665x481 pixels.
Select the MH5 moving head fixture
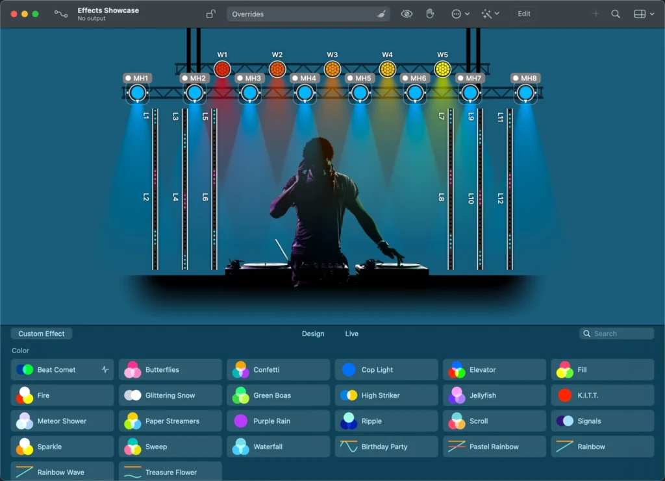pos(360,93)
